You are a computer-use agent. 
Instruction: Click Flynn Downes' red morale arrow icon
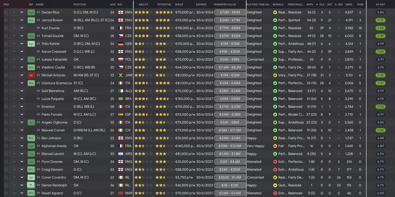click(275, 162)
